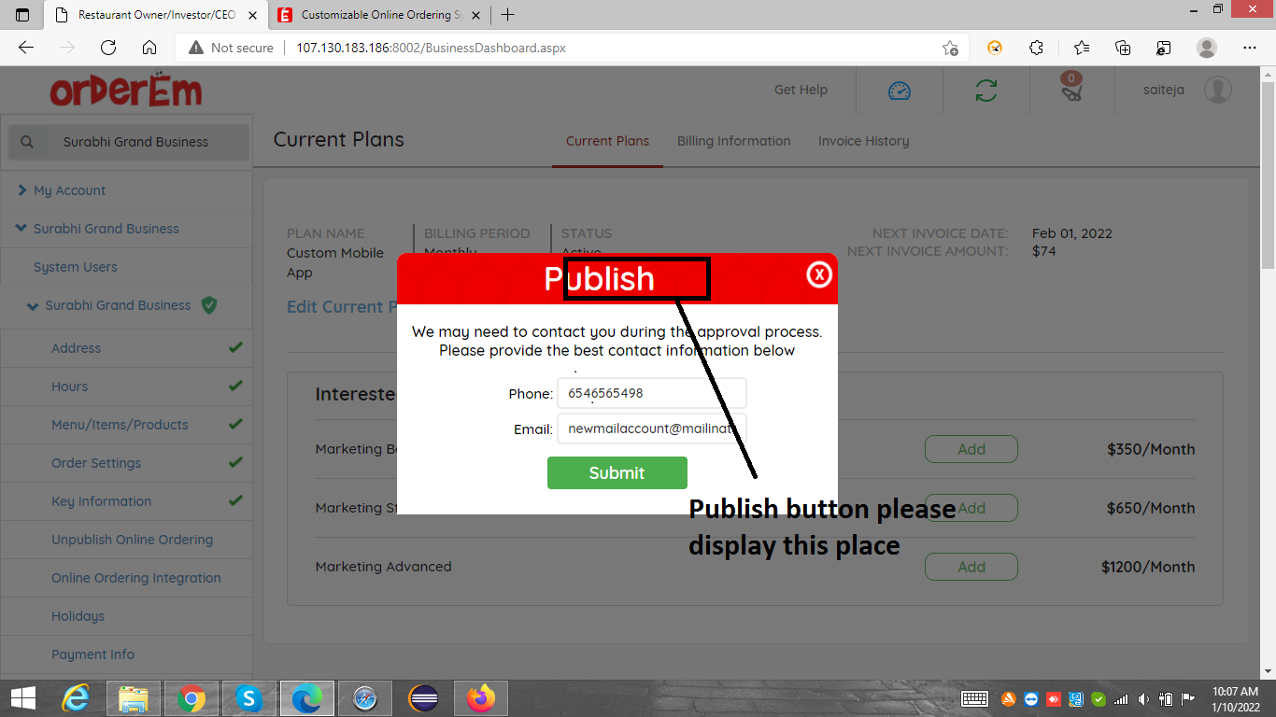1276x717 pixels.
Task: Open the Home page in browser toolbar
Action: (149, 48)
